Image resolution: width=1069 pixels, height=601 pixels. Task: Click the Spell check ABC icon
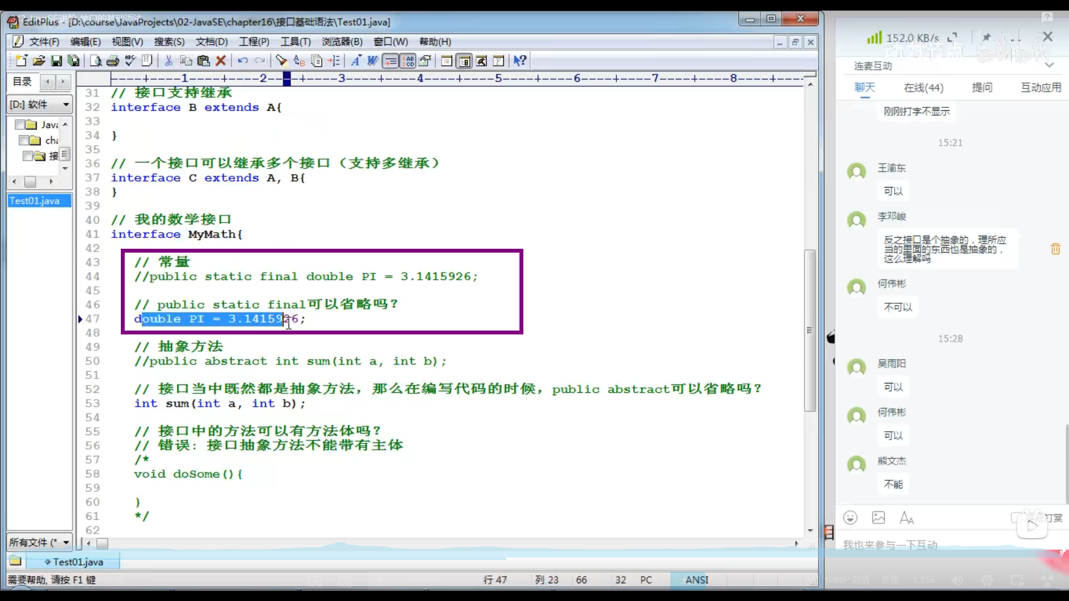click(130, 61)
